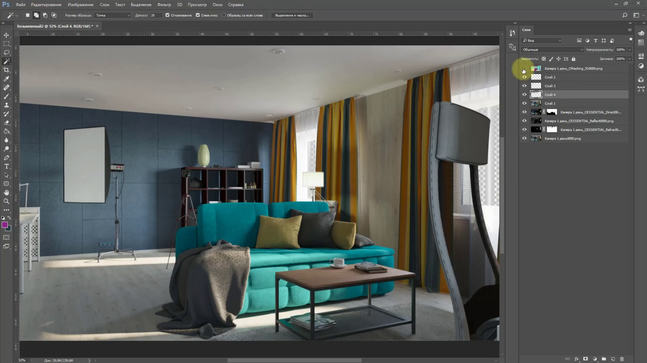
Task: Expand the Непрозрачность opacity arrow
Action: pyautogui.click(x=629, y=49)
